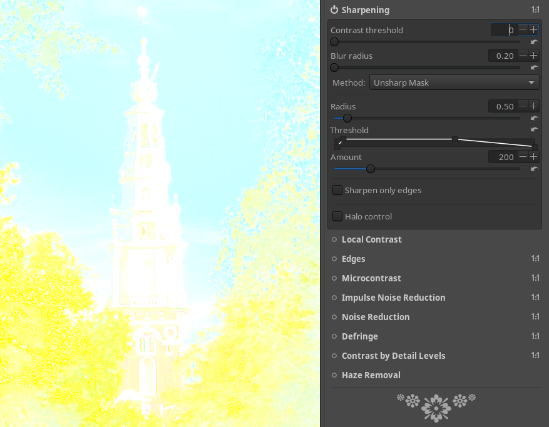
Task: Reset Contrast threshold to default
Action: point(534,42)
